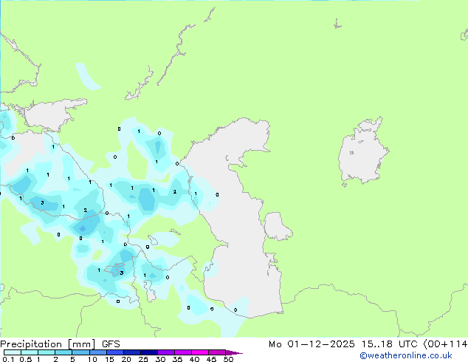Click the "Precipitation [mm]" title text
The height and width of the screenshot is (362, 468).
pos(47,344)
